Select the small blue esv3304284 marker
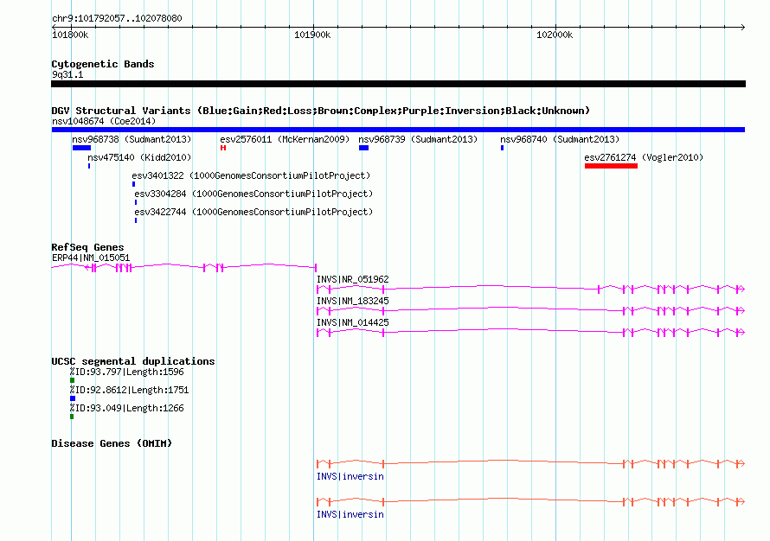 pos(136,202)
